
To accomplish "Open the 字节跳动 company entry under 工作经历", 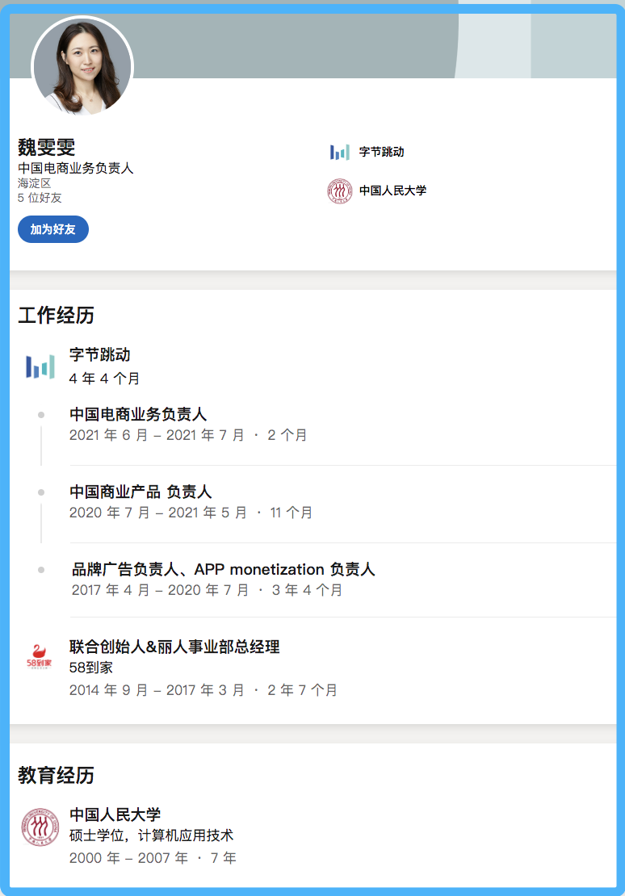I will (x=99, y=354).
